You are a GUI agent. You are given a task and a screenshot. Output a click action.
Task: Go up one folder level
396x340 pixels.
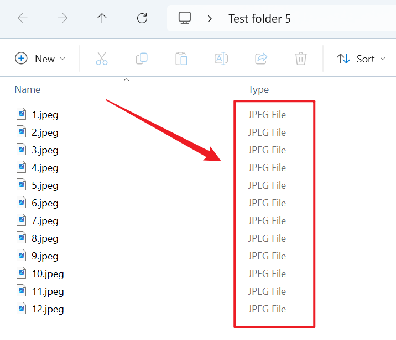(102, 18)
